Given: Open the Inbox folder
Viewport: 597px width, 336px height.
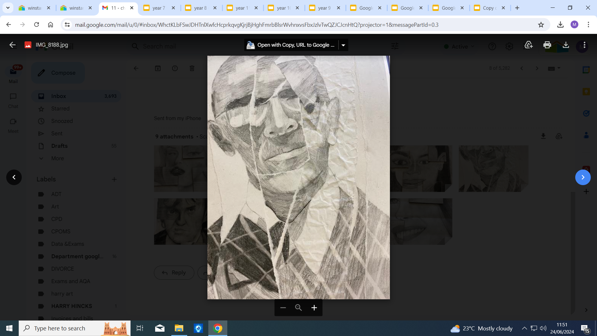Looking at the screenshot, I should (76, 96).
